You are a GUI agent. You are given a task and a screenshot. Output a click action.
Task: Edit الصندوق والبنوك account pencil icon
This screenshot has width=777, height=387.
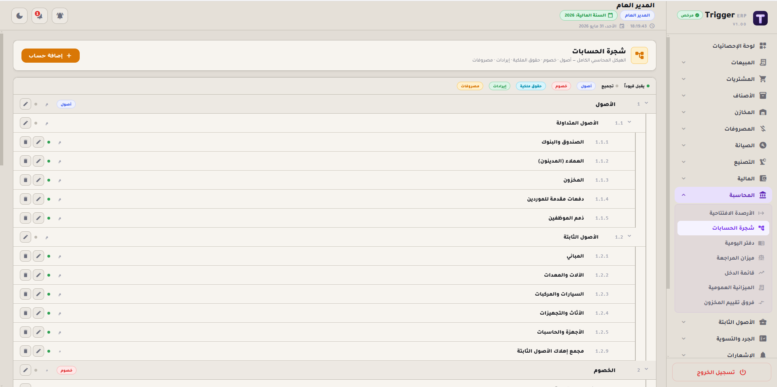[38, 142]
